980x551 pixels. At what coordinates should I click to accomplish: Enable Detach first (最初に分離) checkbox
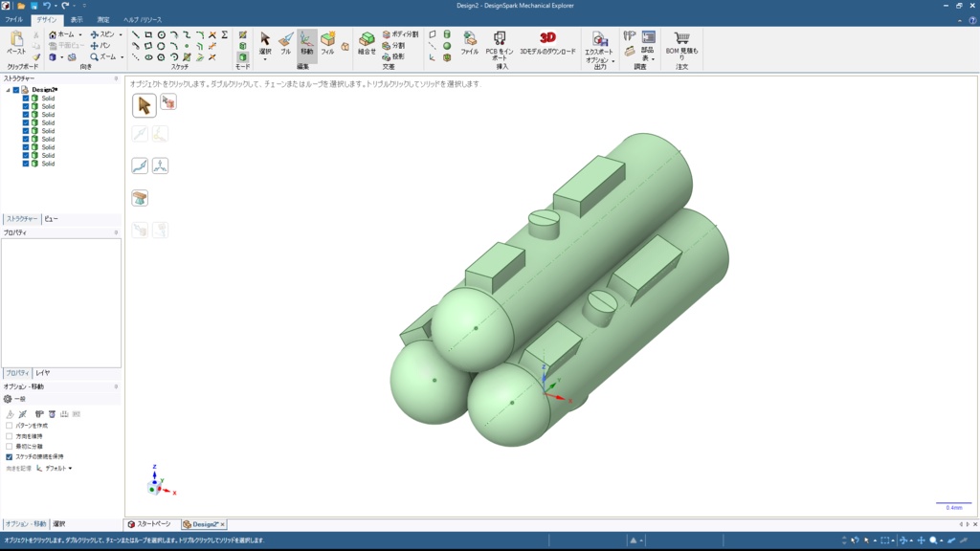10,446
